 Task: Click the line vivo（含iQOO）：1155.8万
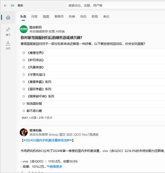(x=49, y=161)
